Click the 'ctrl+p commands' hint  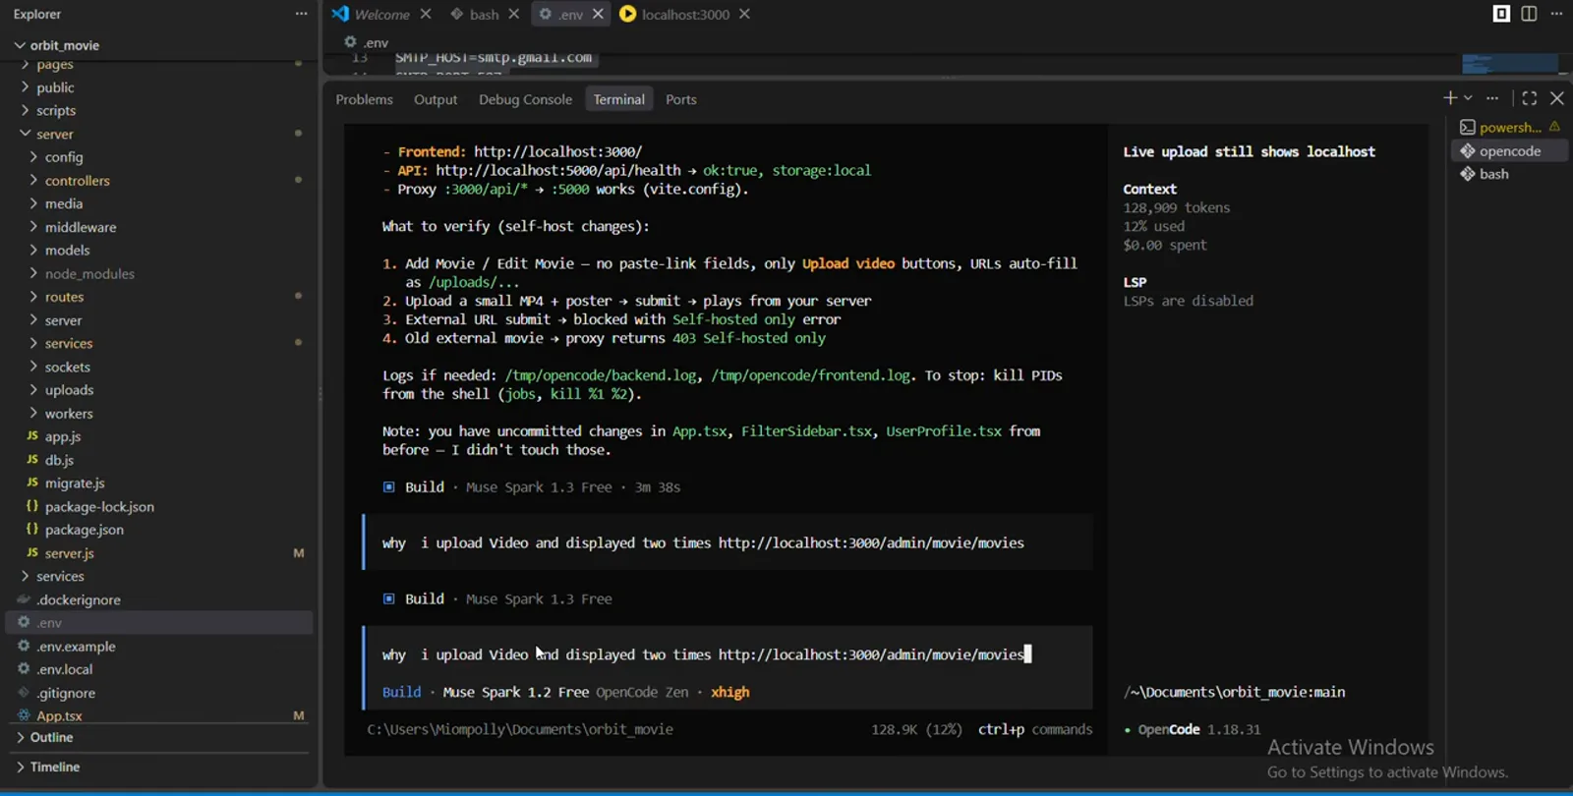1035,729
